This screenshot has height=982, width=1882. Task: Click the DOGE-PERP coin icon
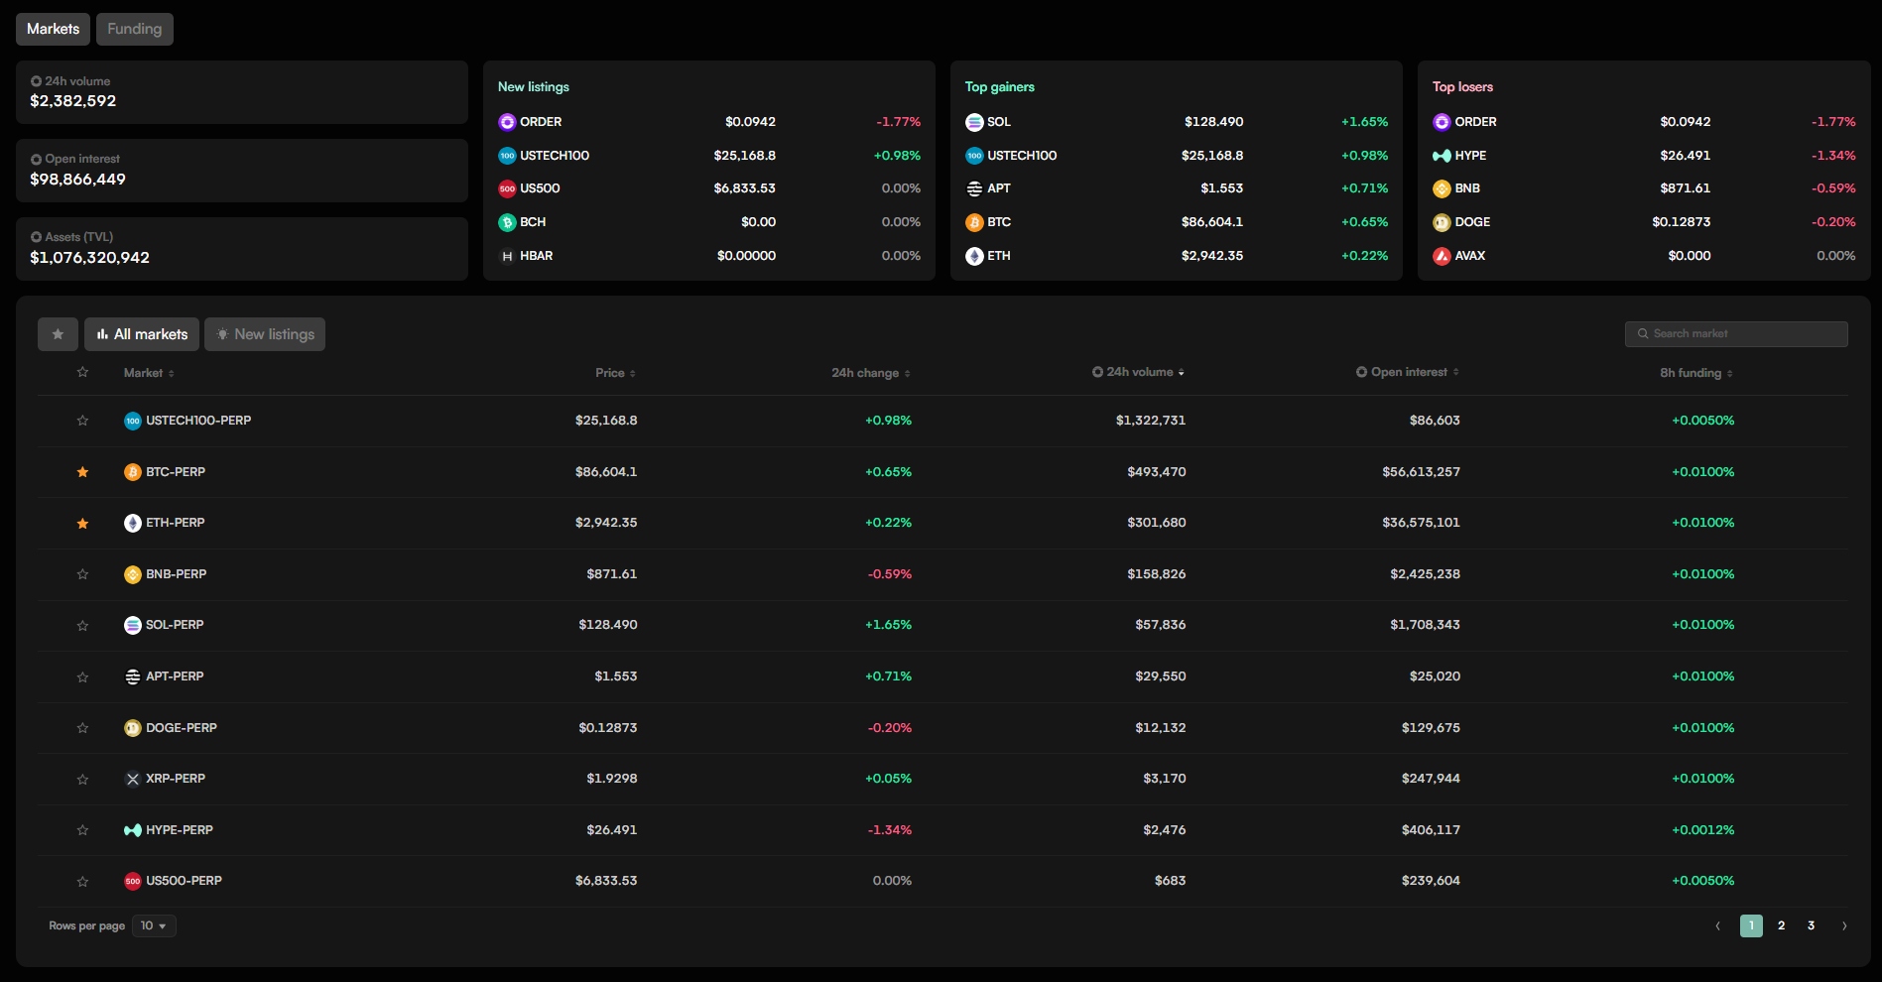pos(133,728)
